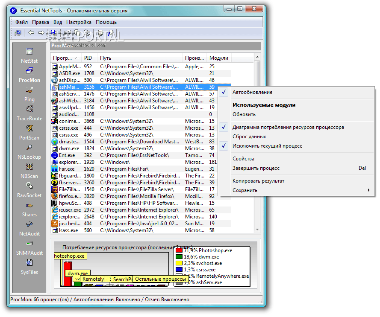Sort by Модули column header
Viewport: 380px width, 317px height.
pyautogui.click(x=219, y=58)
